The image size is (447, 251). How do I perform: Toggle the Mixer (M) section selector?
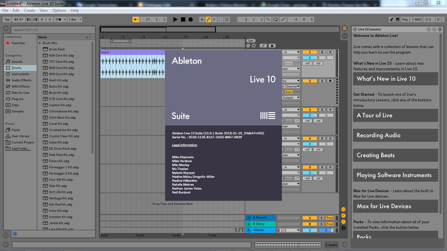[344, 222]
